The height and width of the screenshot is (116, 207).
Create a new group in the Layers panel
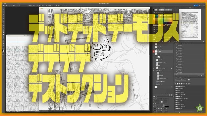click(x=168, y=95)
